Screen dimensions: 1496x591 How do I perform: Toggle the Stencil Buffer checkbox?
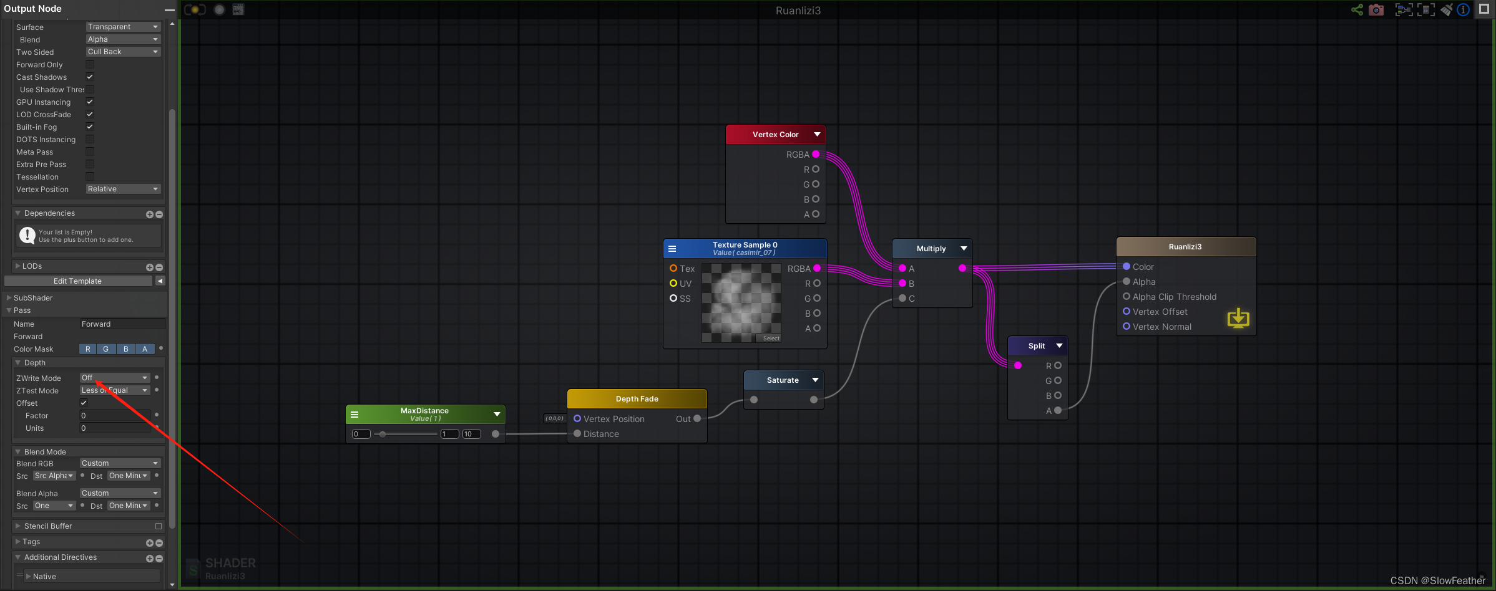pos(159,526)
